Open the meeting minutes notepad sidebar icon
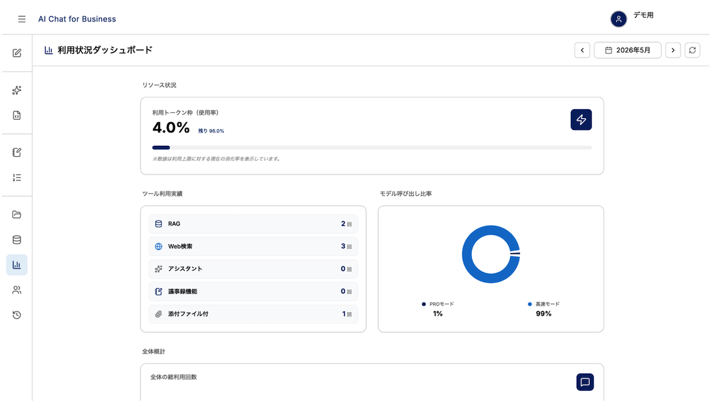 (17, 152)
